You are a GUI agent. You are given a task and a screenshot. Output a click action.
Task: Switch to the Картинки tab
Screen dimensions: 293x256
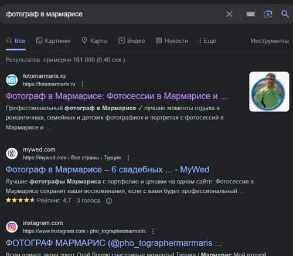click(x=53, y=41)
